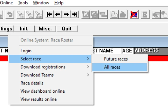This screenshot has height=110, width=168.
Task: Click the AGE column header
Action: (127, 51)
